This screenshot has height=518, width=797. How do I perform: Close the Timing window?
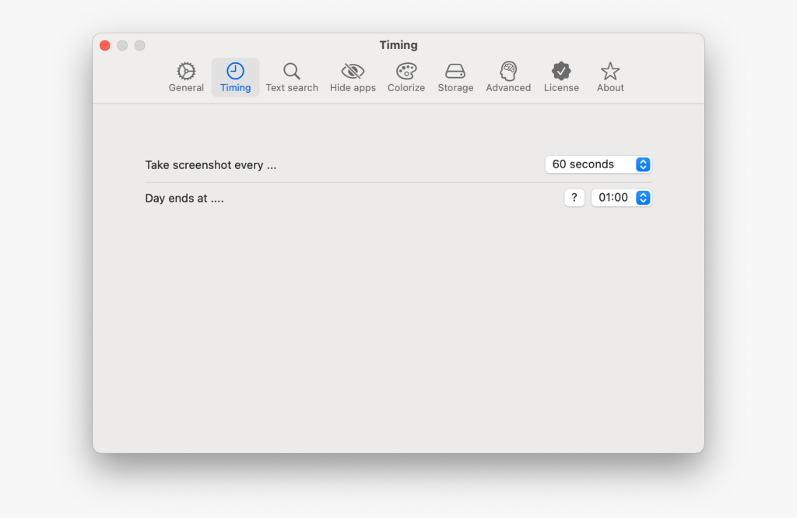click(105, 46)
